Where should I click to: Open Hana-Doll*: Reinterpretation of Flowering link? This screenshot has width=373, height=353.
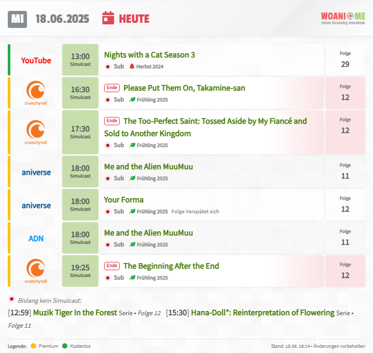point(263,313)
